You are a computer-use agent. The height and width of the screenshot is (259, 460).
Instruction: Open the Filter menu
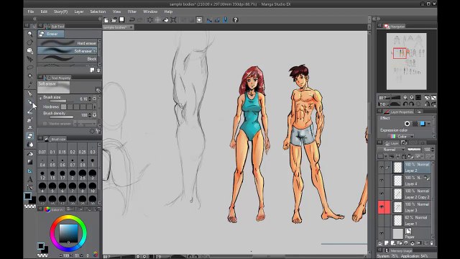tap(132, 12)
